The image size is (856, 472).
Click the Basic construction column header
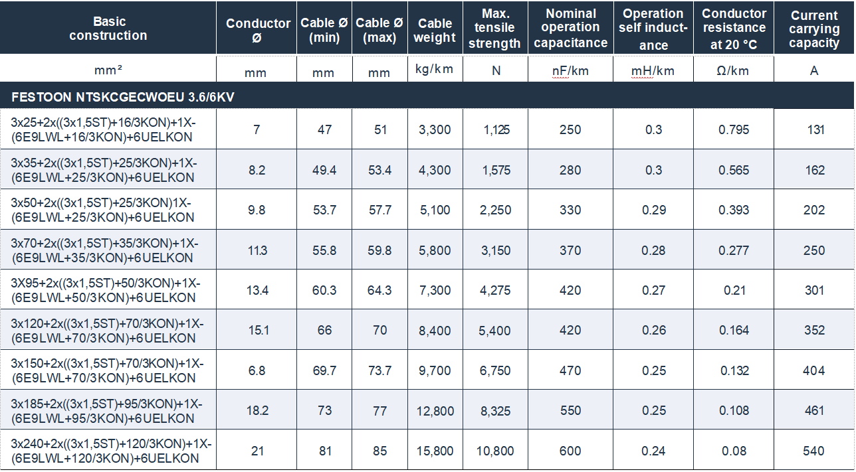[108, 29]
